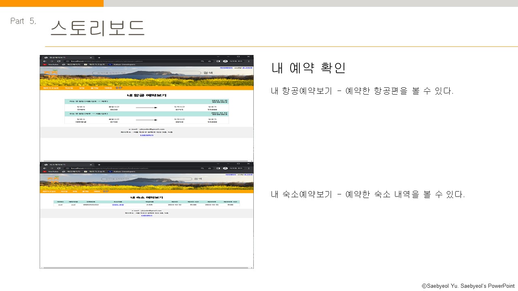This screenshot has width=518, height=291.
Task: Click the check-out date 2022-12-15 in the lodging row
Action: coord(212,205)
